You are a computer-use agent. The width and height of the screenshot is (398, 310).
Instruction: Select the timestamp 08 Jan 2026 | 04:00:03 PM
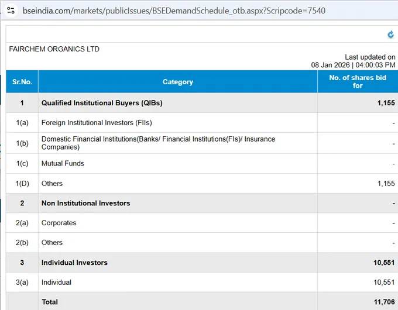coord(353,65)
